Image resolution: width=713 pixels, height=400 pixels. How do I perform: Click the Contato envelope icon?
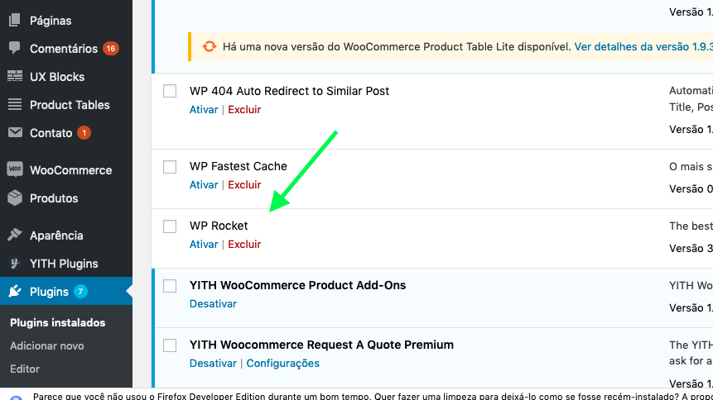(x=15, y=132)
